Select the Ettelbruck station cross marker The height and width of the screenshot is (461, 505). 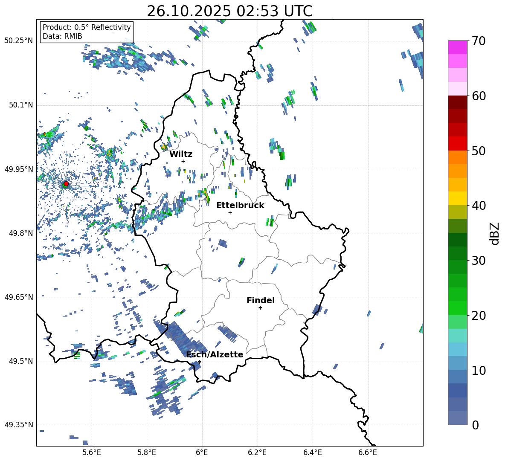tap(230, 212)
